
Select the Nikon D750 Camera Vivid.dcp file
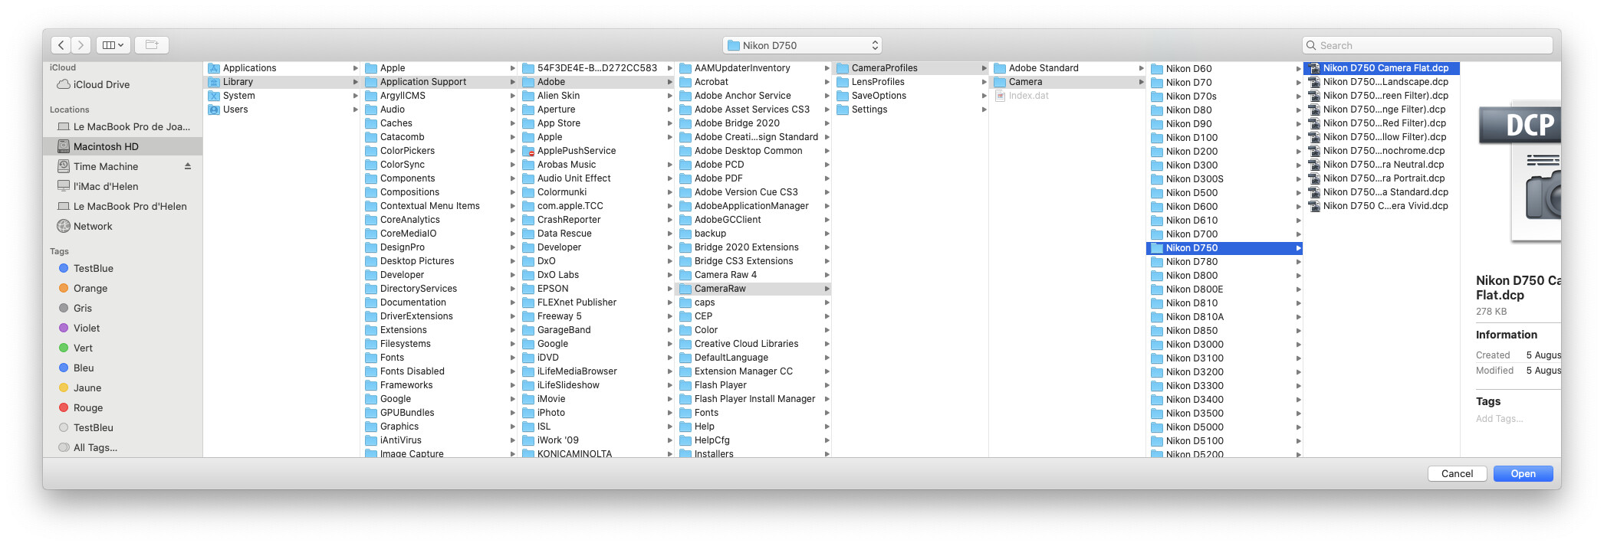click(1385, 206)
